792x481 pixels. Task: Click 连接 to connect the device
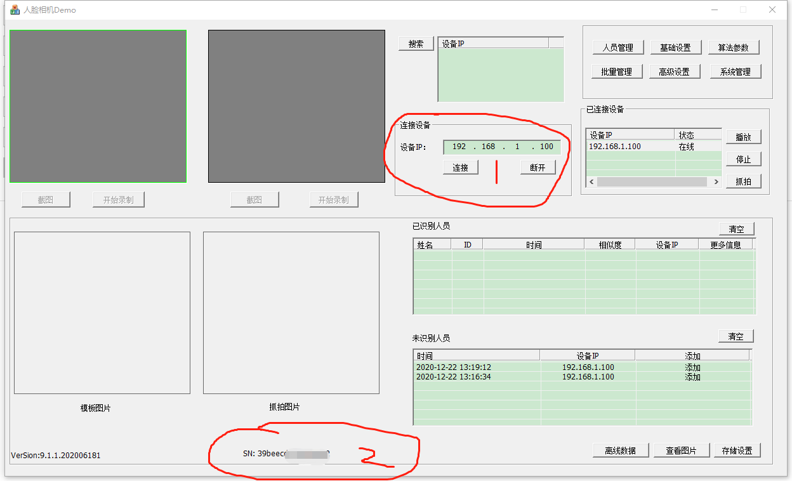pos(461,168)
